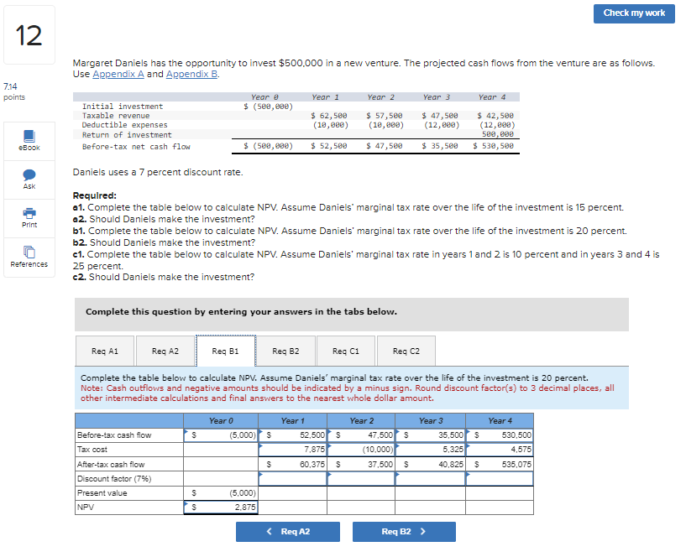Click Year 3 before-tax cash flow field
The height and width of the screenshot is (557, 686).
pos(431,435)
